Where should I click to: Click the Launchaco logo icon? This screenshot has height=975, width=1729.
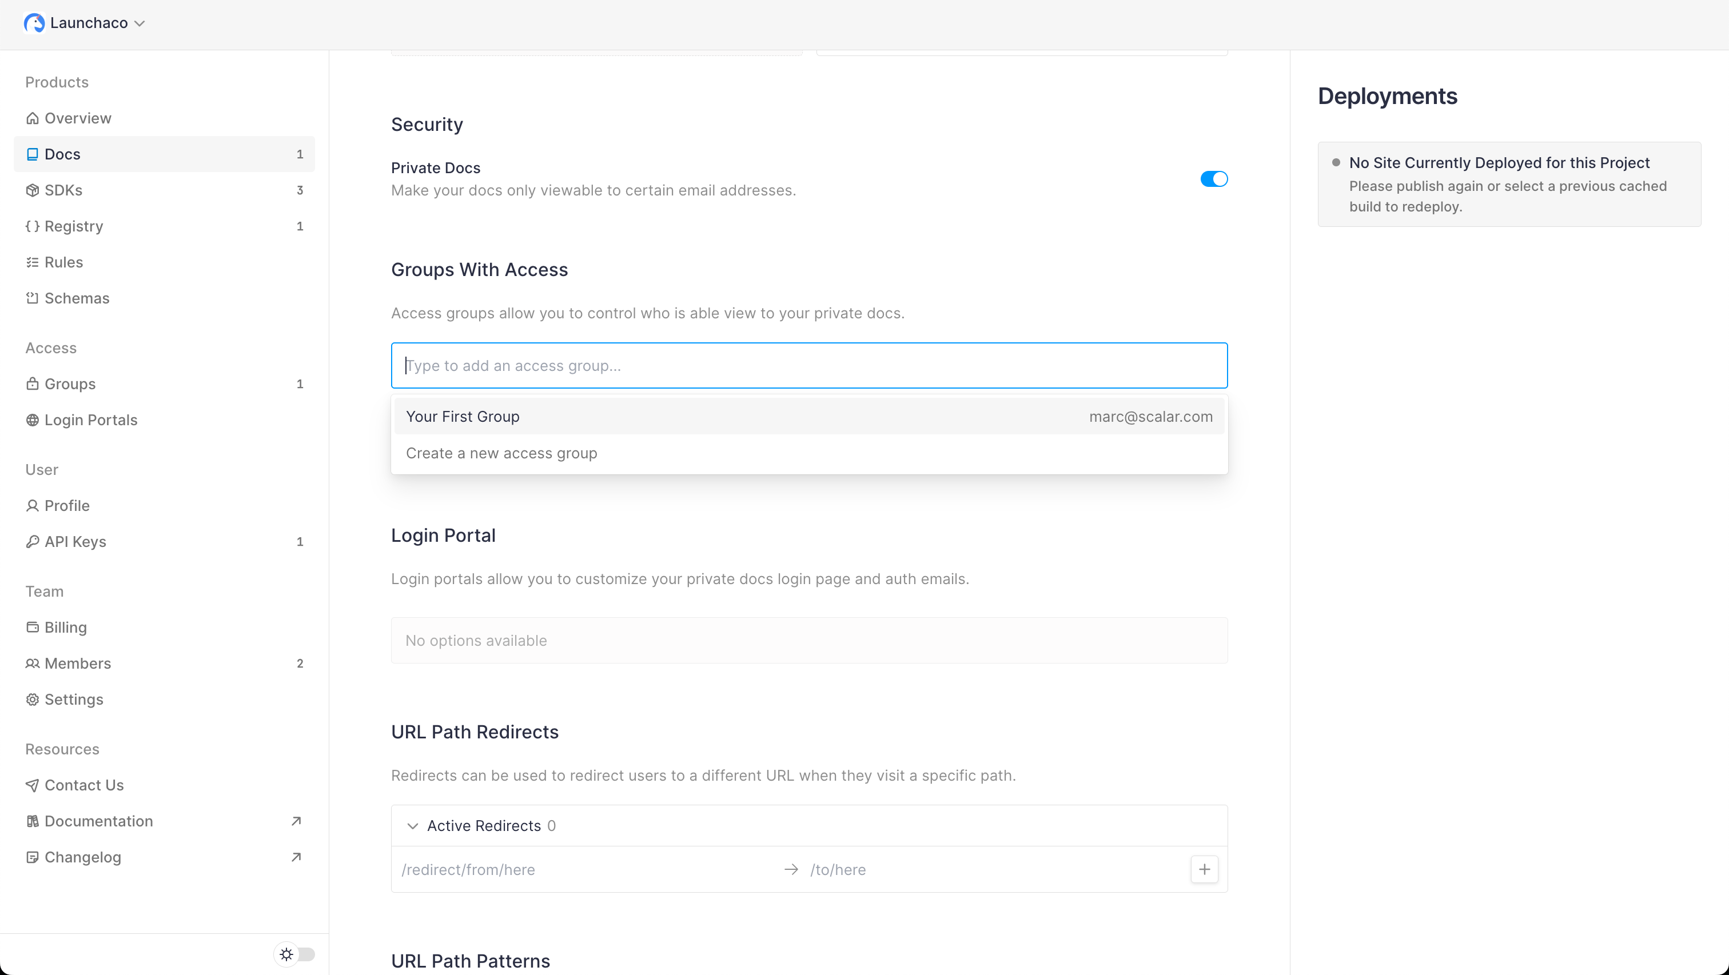(x=34, y=23)
